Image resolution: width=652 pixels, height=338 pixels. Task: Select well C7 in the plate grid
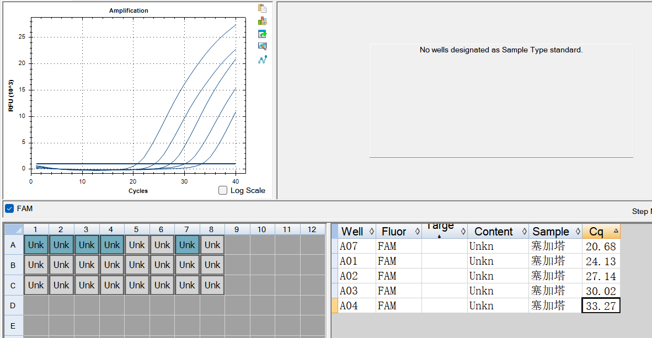pyautogui.click(x=187, y=285)
